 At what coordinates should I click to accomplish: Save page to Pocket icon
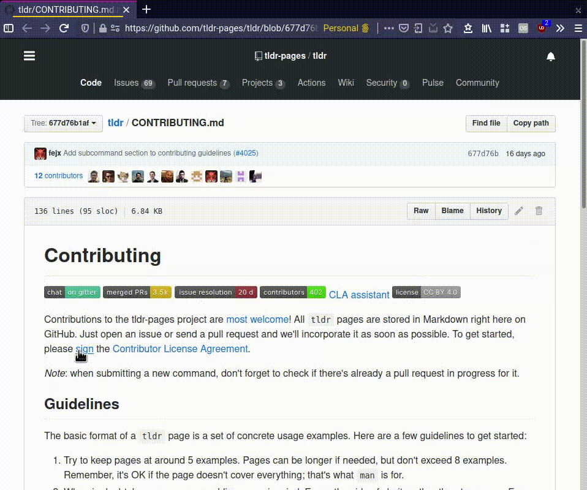click(404, 28)
